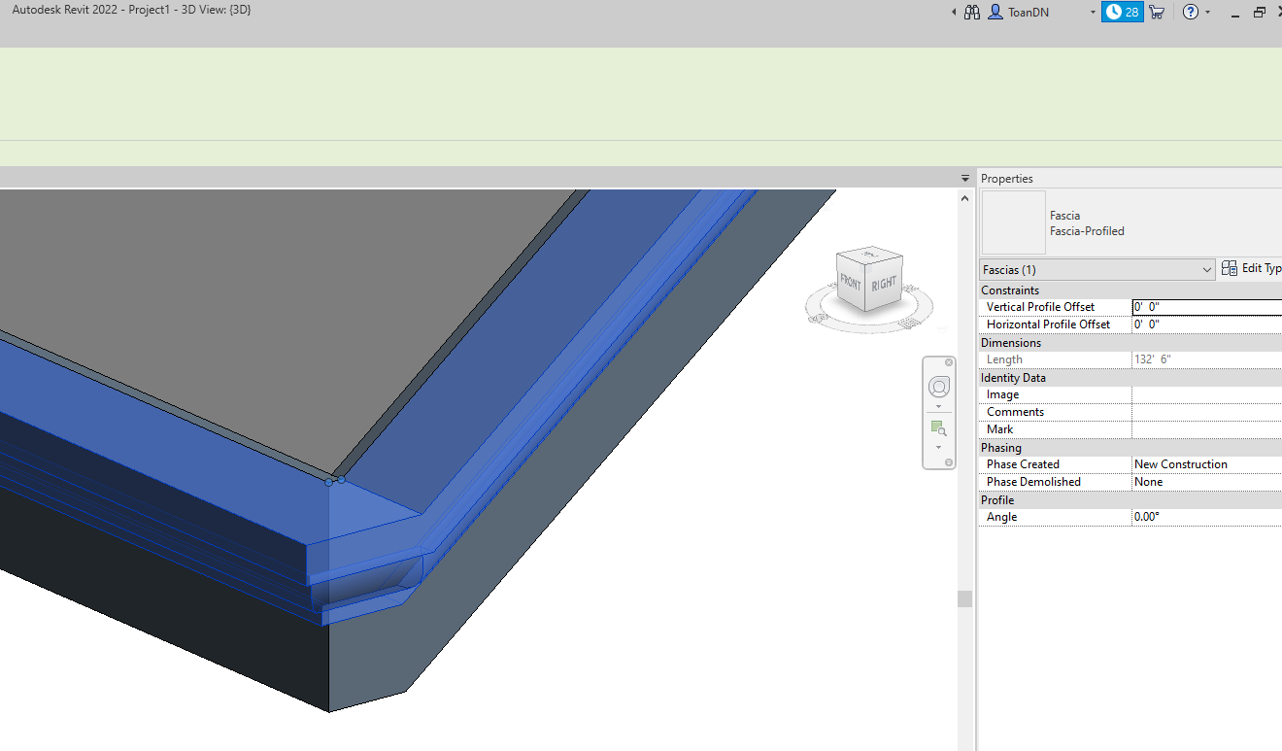This screenshot has height=751, width=1282.
Task: Click the ToanDN account icon
Action: point(995,12)
